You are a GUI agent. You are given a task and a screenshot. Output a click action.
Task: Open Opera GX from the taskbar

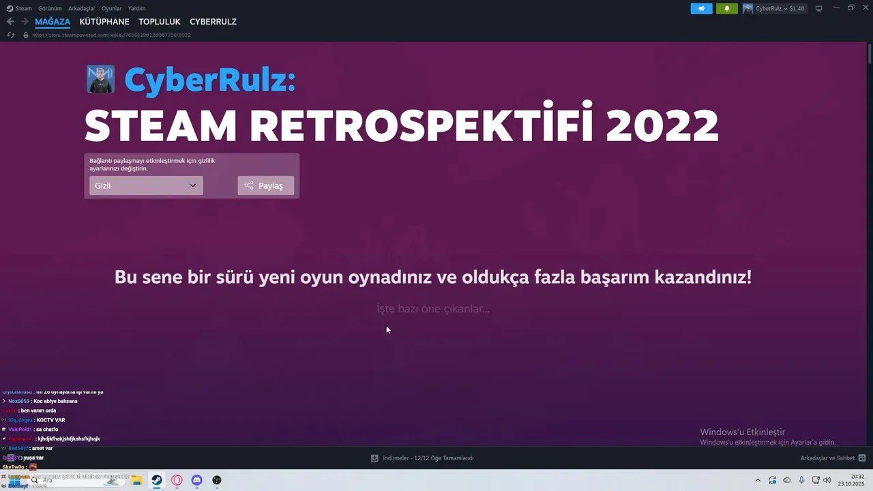click(x=177, y=480)
